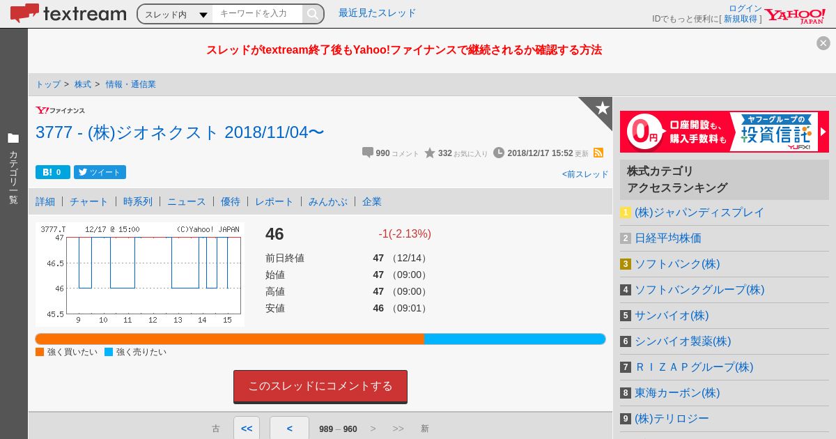Click the textream logo
The image size is (836, 439).
[x=68, y=13]
